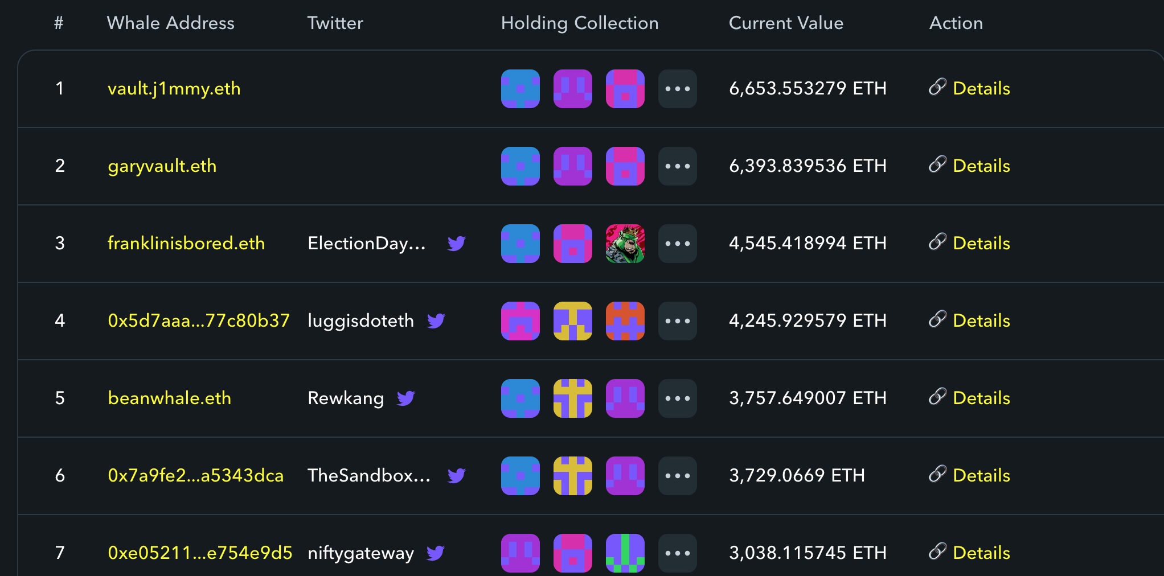The height and width of the screenshot is (576, 1164).
Task: Click Twitter bird next to luggisdoteth
Action: (x=436, y=321)
